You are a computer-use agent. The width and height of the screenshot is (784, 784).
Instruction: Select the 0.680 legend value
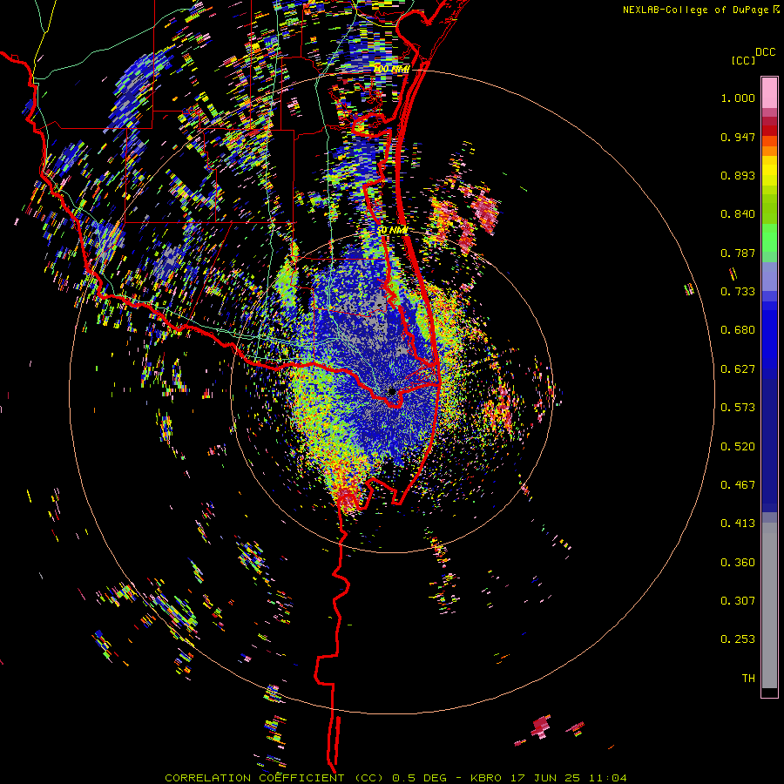click(738, 330)
